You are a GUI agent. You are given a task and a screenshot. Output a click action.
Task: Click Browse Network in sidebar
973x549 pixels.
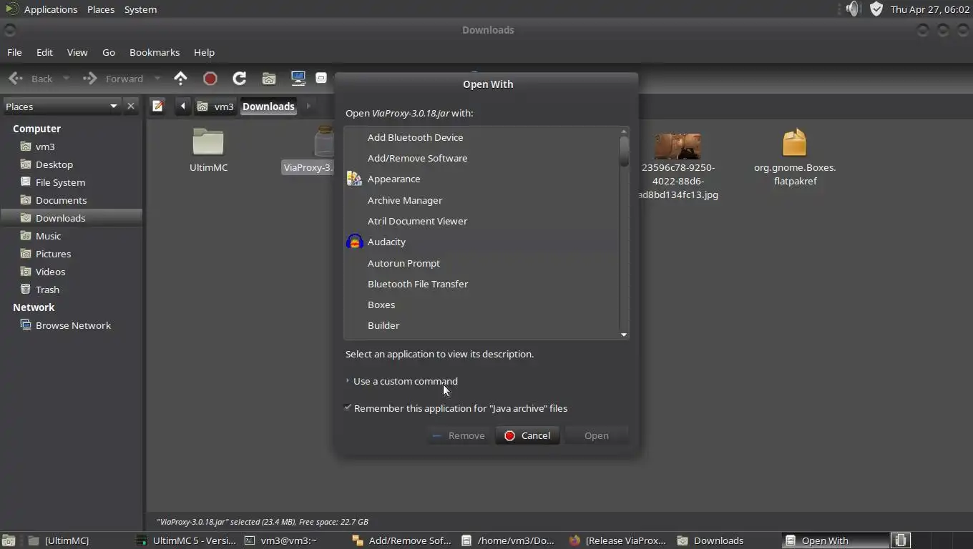point(72,325)
